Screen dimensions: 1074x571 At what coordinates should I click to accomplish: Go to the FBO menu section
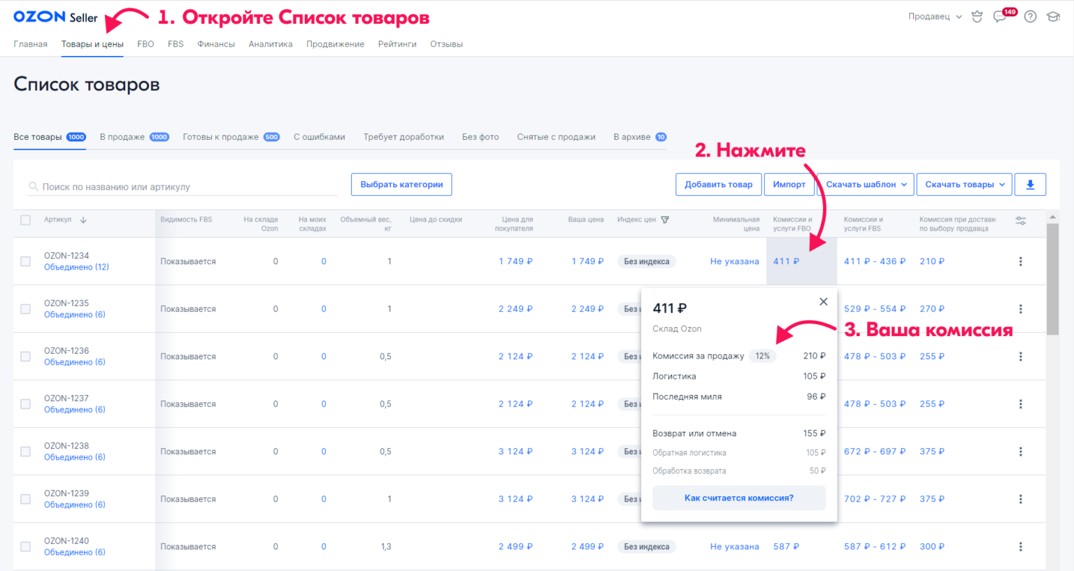[x=145, y=44]
